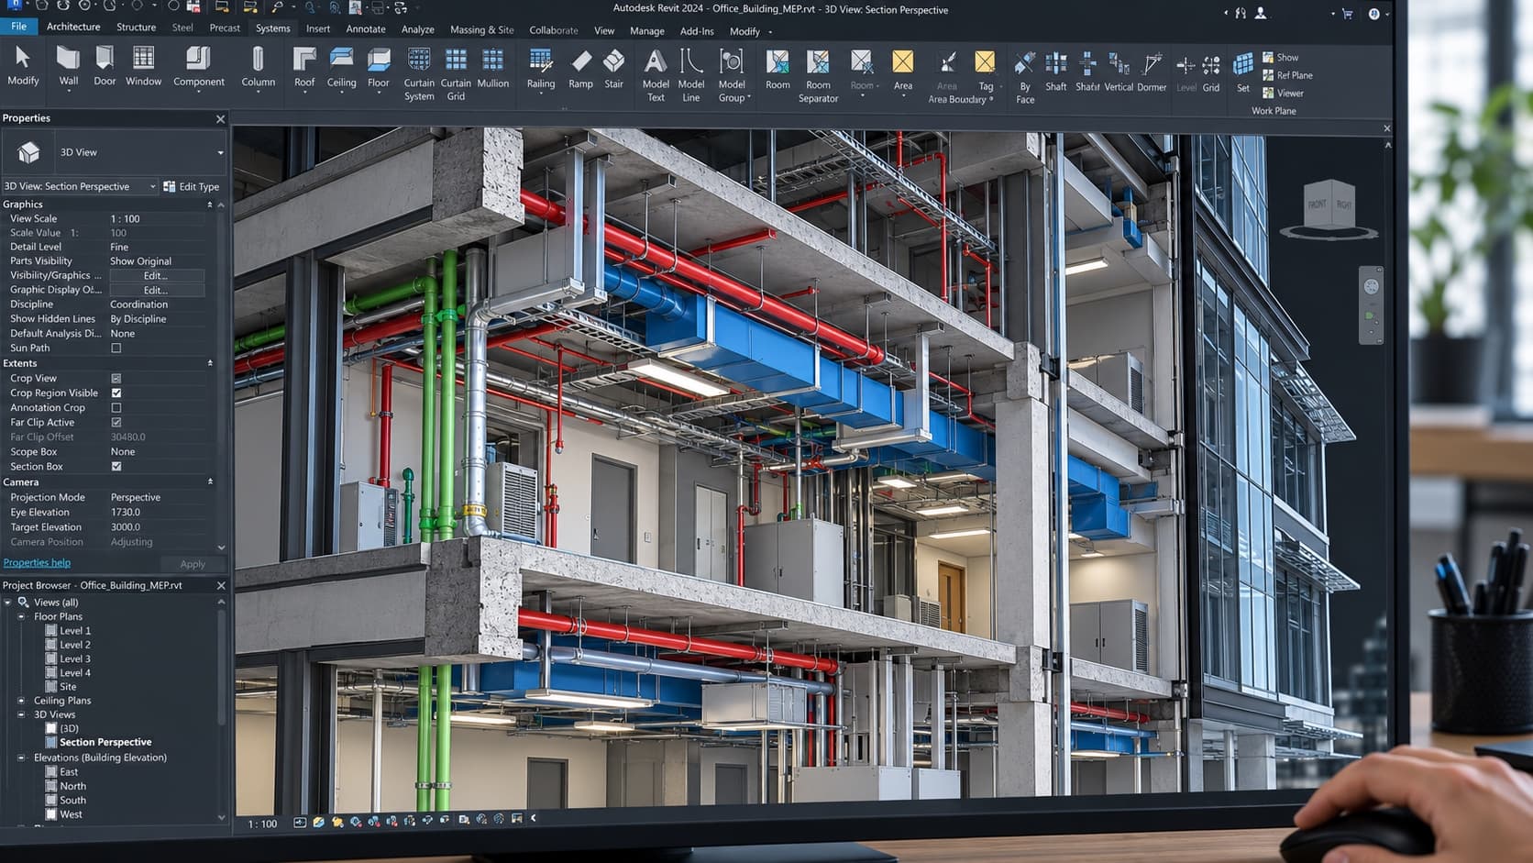Select the Wall tool

pos(68,66)
